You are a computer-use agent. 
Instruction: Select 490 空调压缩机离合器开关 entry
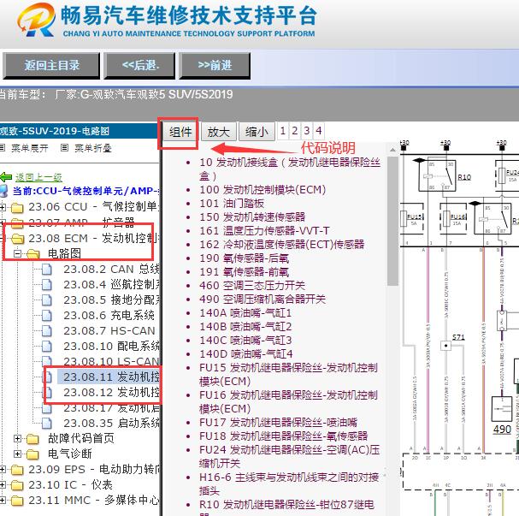coord(262,300)
